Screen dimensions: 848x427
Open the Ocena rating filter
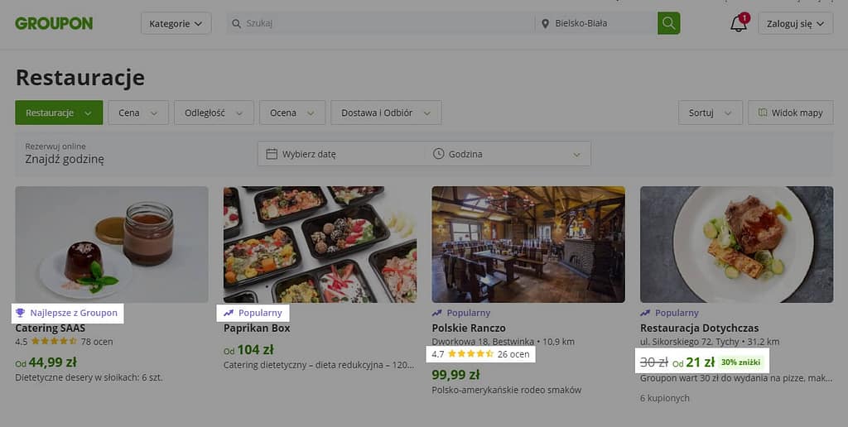(291, 113)
